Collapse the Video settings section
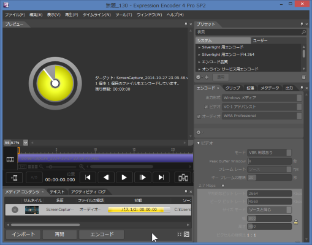312x245 pixels. (x=198, y=143)
